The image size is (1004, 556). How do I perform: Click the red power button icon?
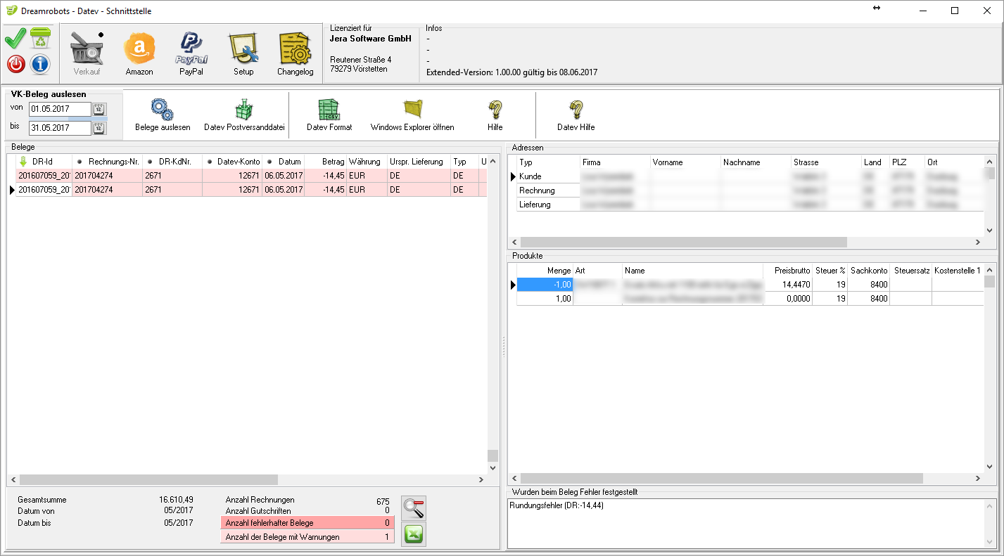pyautogui.click(x=15, y=64)
